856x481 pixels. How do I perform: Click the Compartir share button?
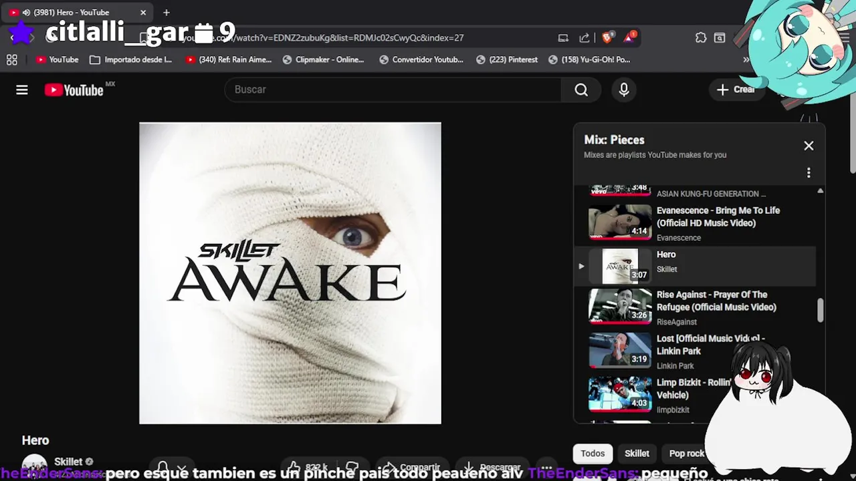pyautogui.click(x=411, y=467)
